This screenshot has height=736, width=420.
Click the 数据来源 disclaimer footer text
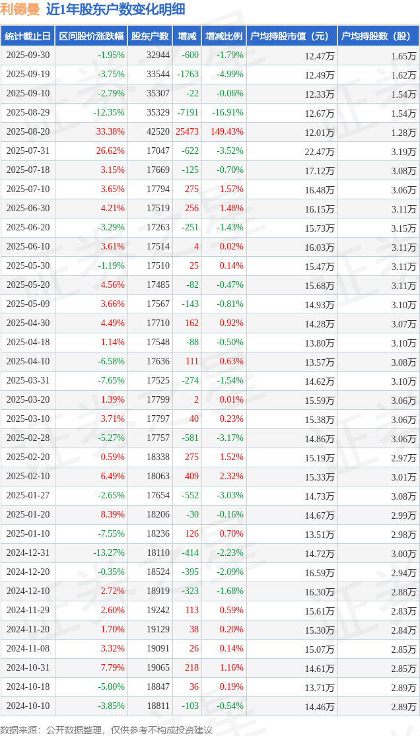coord(106,729)
